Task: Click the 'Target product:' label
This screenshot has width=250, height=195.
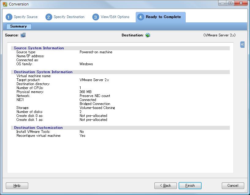Action: coord(28,80)
